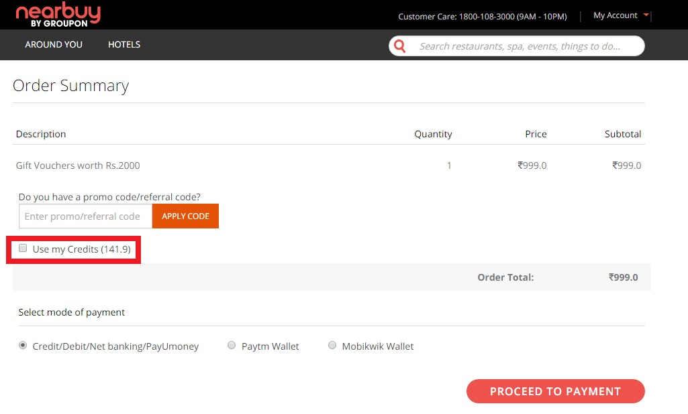
Task: Click the Order Total amount ₹999.0
Action: tap(623, 277)
